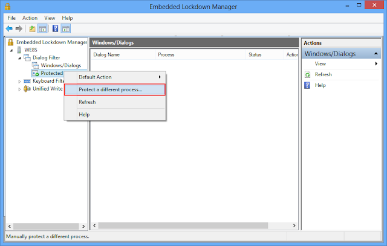Viewport: 387px width, 246px height.
Task: Toggle the Show/Hide Console Tree icon
Action: [x=42, y=29]
